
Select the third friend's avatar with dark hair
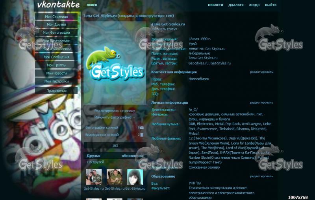point(135,177)
